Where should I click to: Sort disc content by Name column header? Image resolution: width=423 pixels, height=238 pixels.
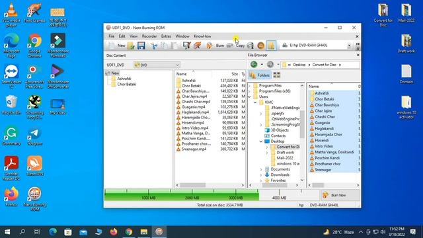tap(193, 74)
